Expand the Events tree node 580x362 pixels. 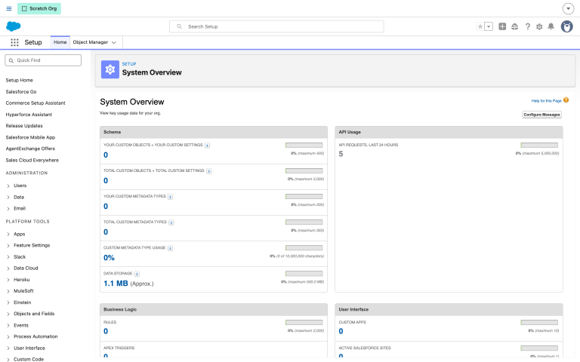[x=8, y=326]
